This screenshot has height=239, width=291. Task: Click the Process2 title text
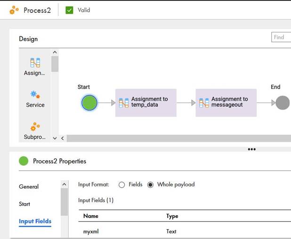(37, 10)
